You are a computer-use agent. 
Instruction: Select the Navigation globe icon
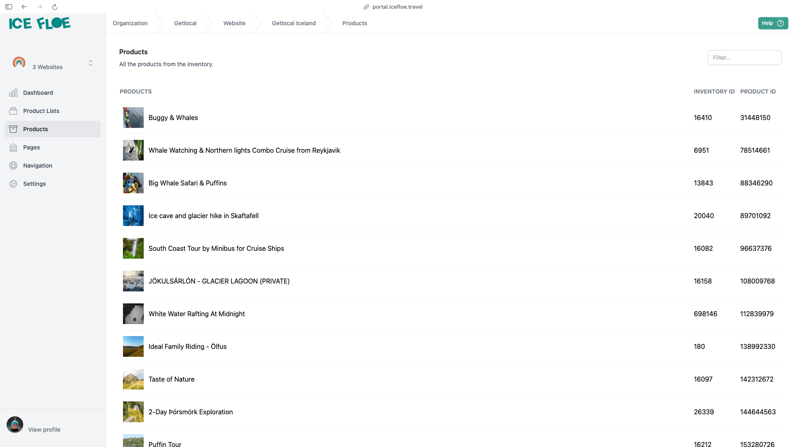pos(13,166)
